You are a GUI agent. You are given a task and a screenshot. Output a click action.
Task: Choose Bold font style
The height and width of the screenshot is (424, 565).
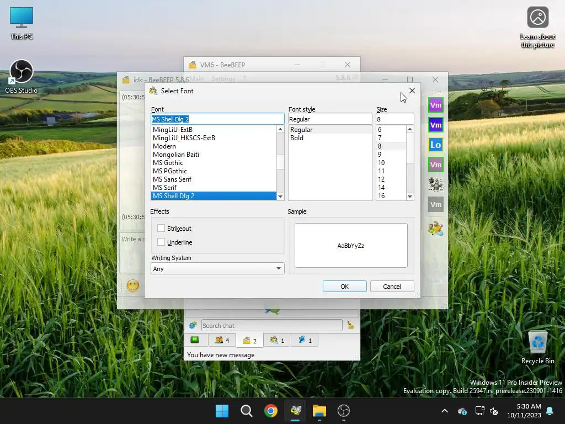(x=330, y=137)
